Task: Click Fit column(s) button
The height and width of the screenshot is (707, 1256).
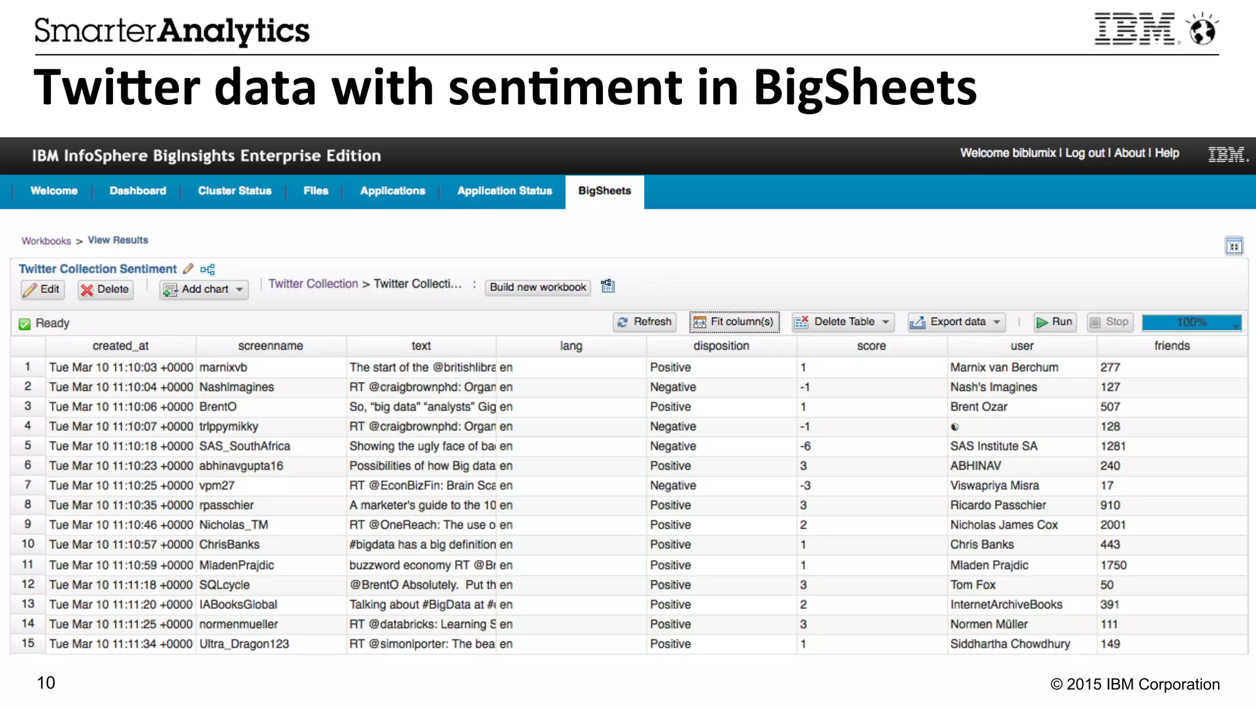Action: [735, 322]
